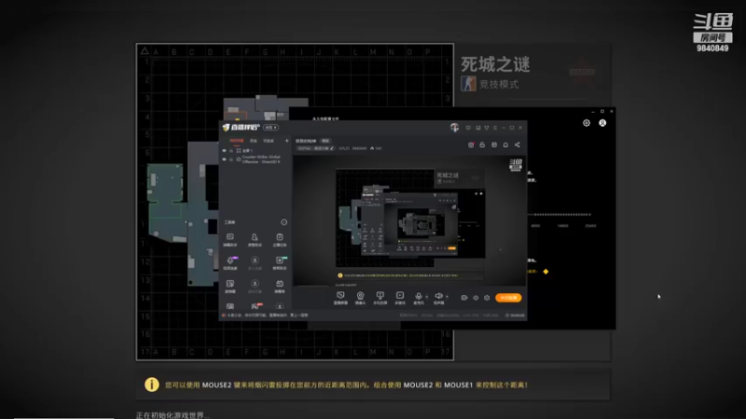This screenshot has height=419, width=746.
Task: Expand the microphone dropdown arrow
Action: (x=426, y=297)
